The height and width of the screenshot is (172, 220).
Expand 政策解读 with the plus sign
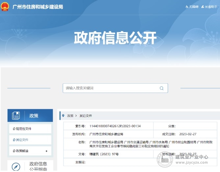coord(46,151)
